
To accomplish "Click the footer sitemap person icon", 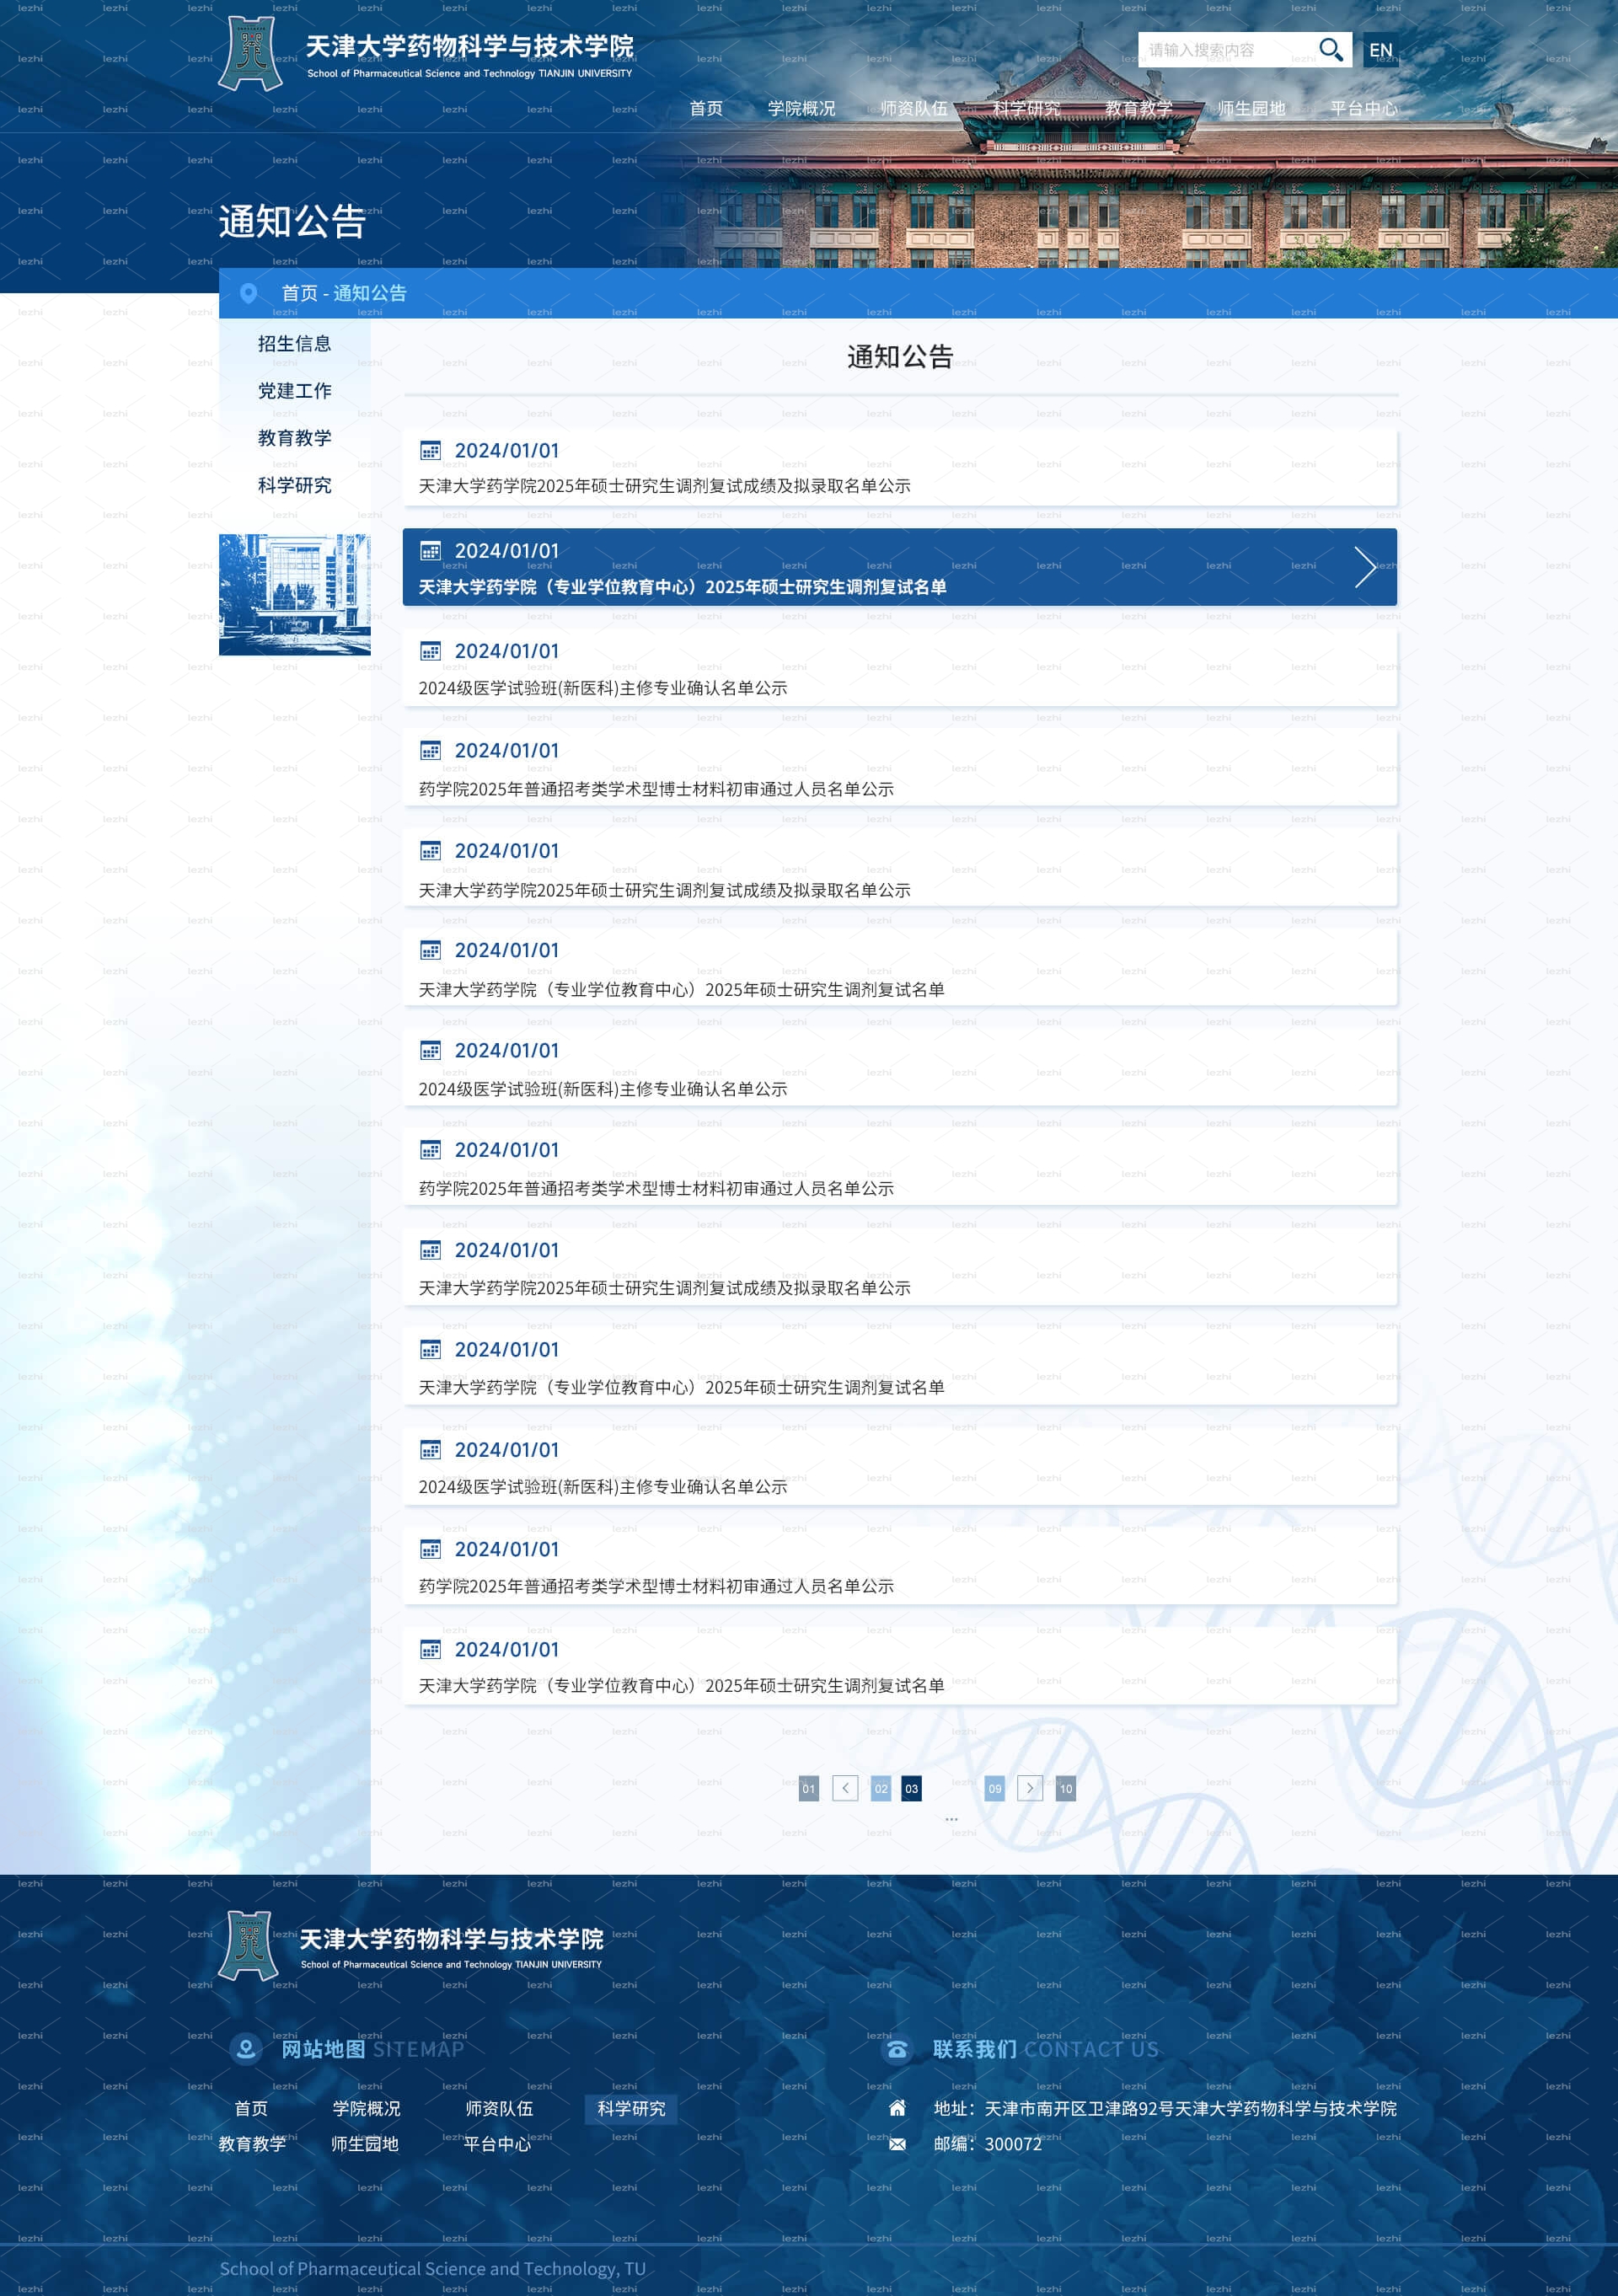I will [245, 2049].
